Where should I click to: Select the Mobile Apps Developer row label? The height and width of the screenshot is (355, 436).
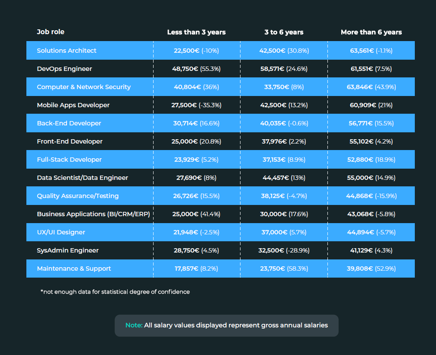click(73, 105)
